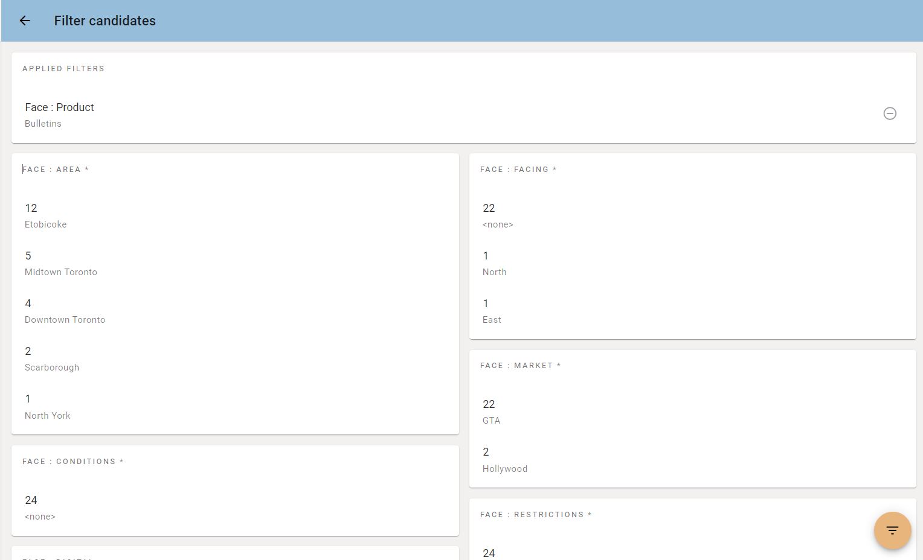Click the Face : Conditions section header

tap(73, 462)
